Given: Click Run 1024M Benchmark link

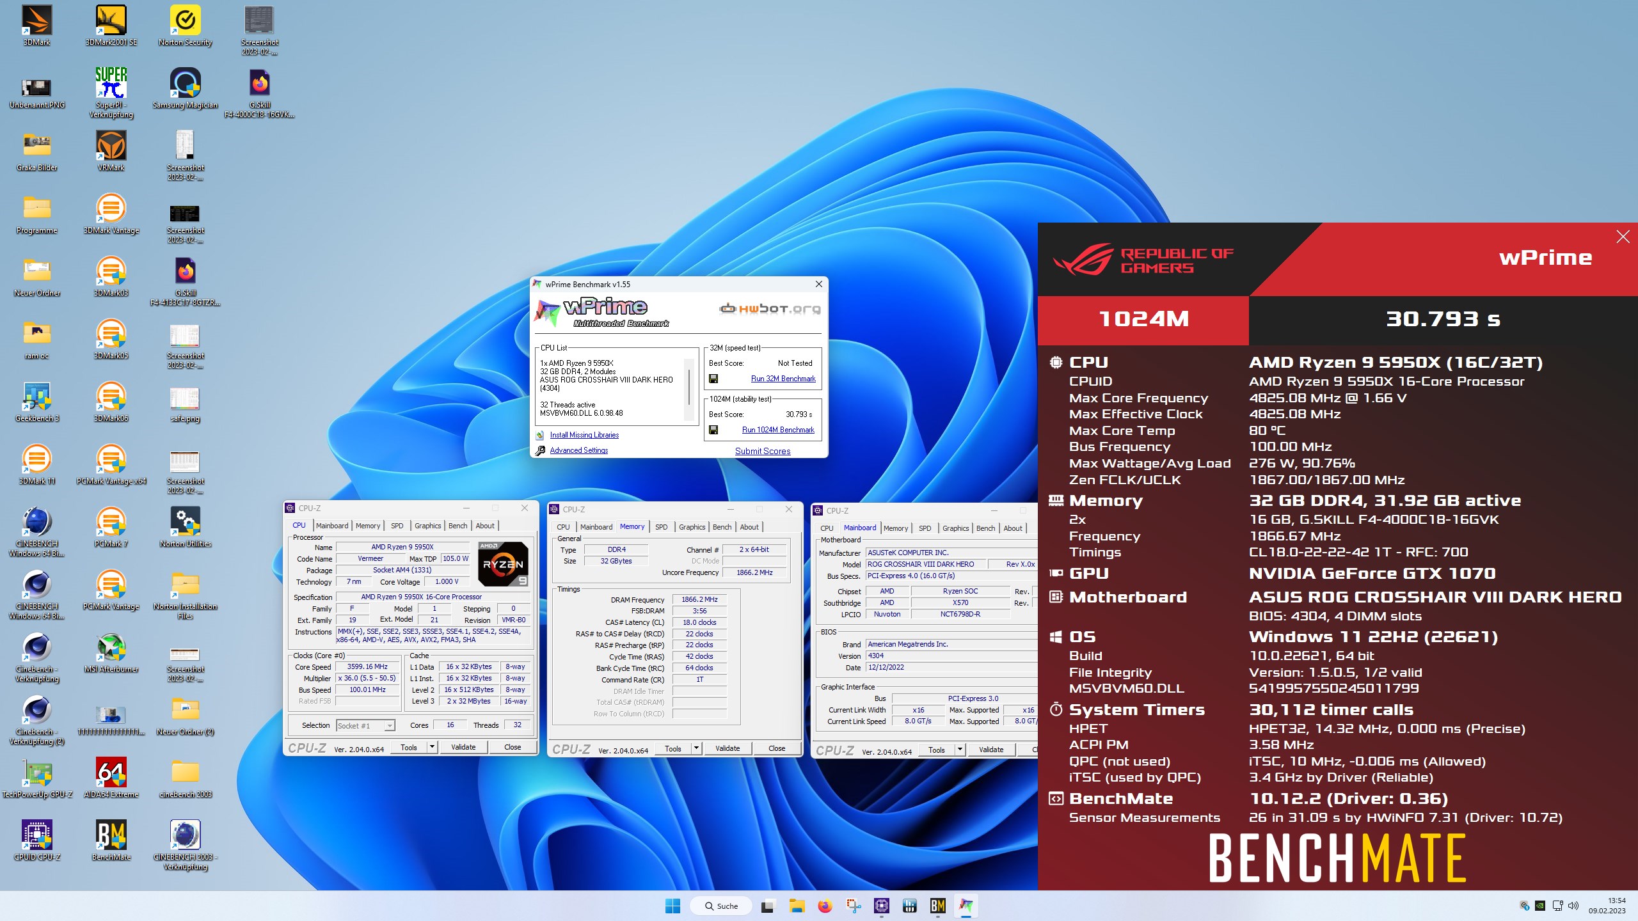Looking at the screenshot, I should (778, 430).
